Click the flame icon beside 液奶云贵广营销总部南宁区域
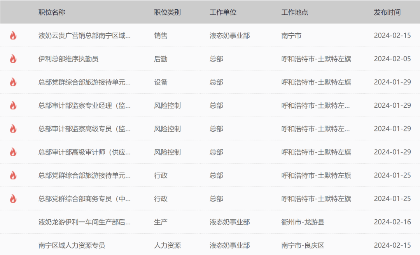Screen dimensions: 420x255 [13, 35]
